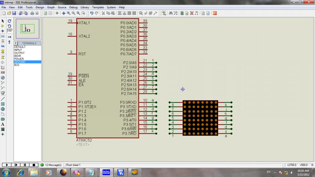The image size is (315, 177).
Task: Click the Rotate Clockwise icon
Action: pos(10,21)
